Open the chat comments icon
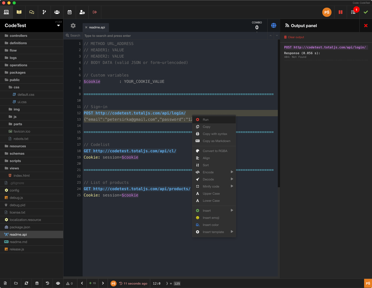Viewport: 372px width, 288px height. 32,12
